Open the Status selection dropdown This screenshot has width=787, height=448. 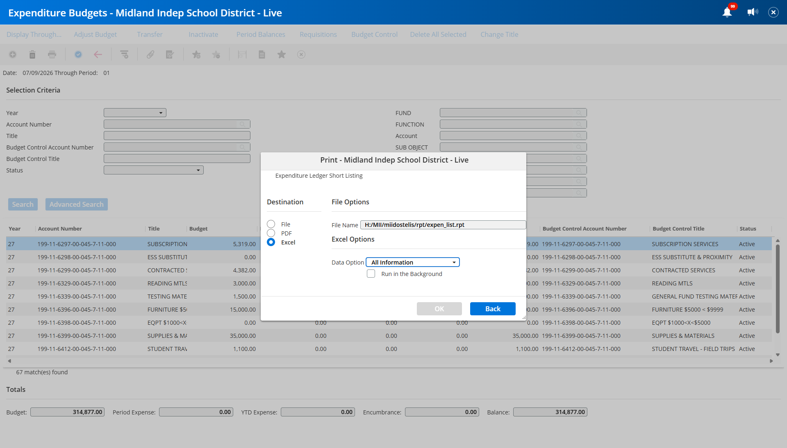(154, 170)
